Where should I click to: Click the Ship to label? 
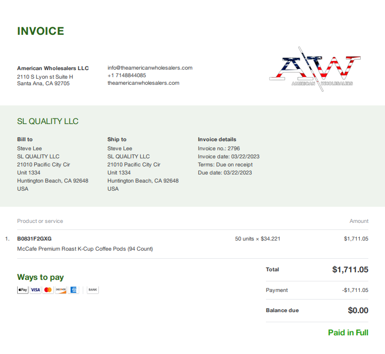pyautogui.click(x=117, y=139)
